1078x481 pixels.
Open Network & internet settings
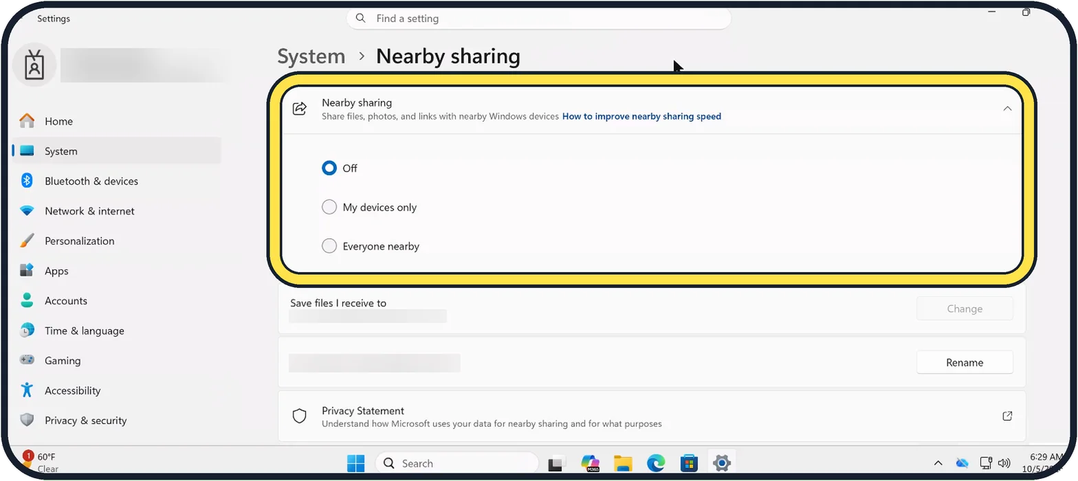tap(116, 211)
